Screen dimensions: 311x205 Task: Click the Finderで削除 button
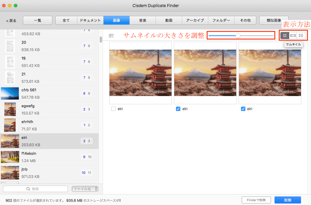tap(256, 200)
